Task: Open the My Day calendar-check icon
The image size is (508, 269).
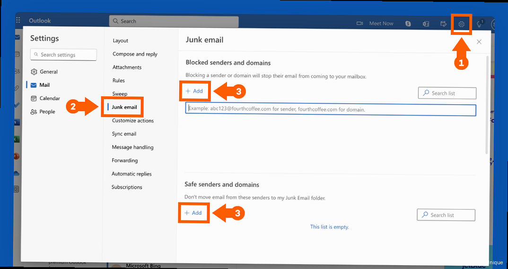Action: tap(443, 24)
